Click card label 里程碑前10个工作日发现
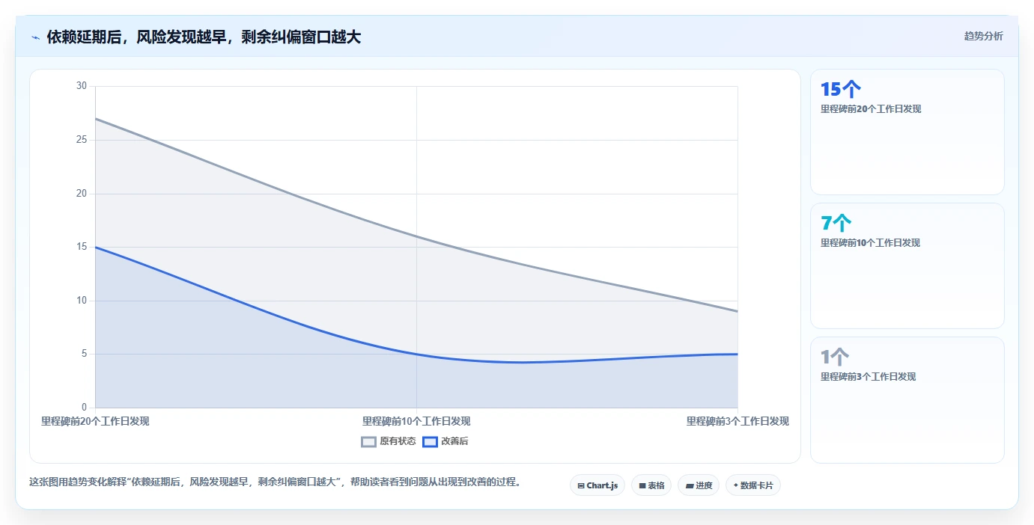The height and width of the screenshot is (525, 1034). pos(871,243)
